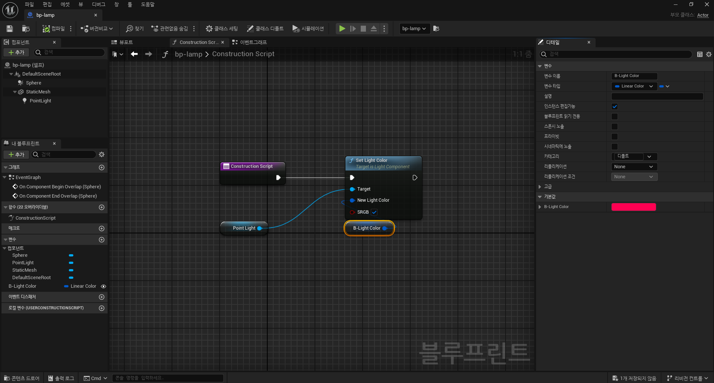Play the level with green play button
The width and height of the screenshot is (714, 383).
pos(342,29)
